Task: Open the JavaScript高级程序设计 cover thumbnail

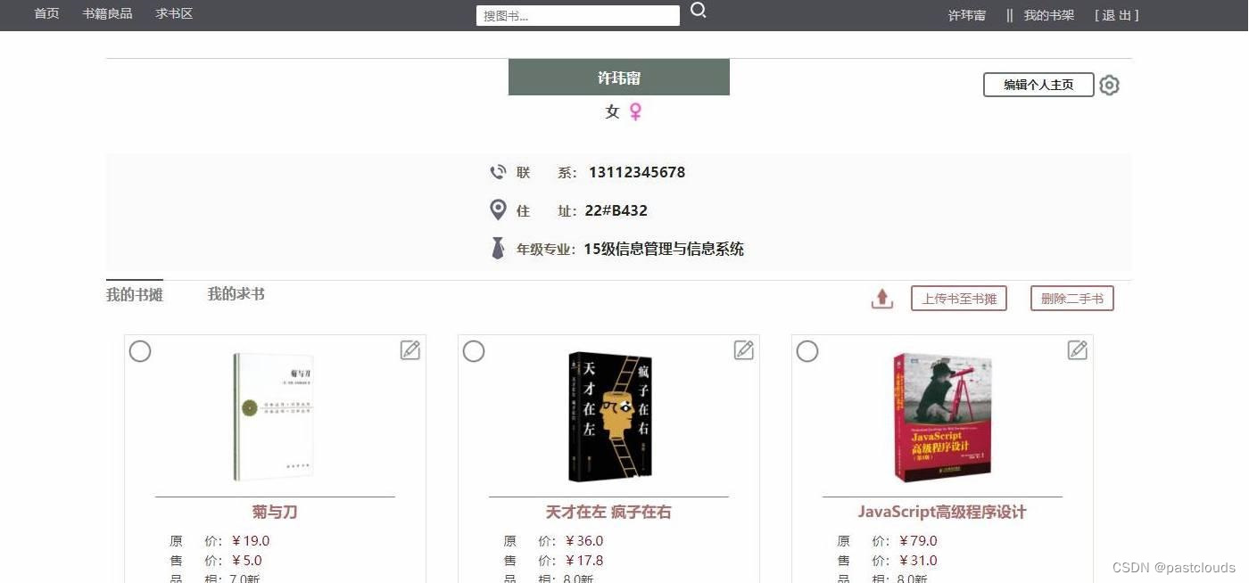Action: [x=942, y=417]
